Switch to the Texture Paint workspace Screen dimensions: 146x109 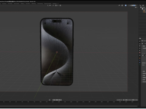click(x=16, y=4)
